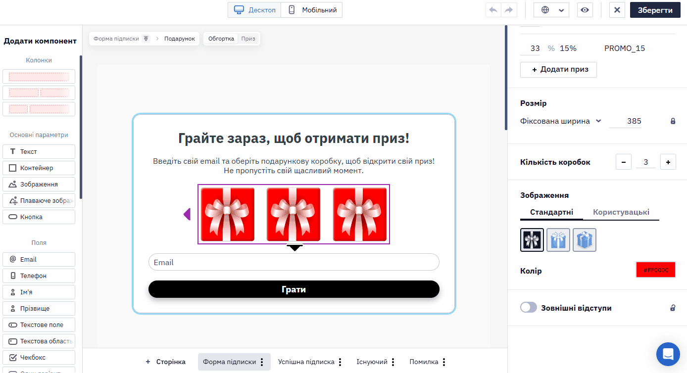Add the Телефон field component
The height and width of the screenshot is (373, 687).
pos(39,276)
